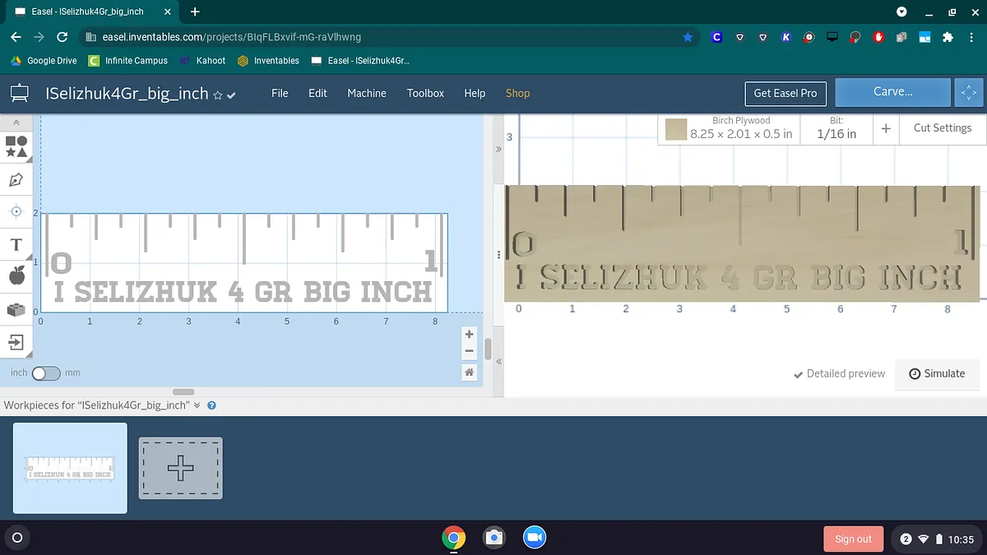The image size is (987, 555).
Task: Open the Edit menu
Action: point(317,93)
